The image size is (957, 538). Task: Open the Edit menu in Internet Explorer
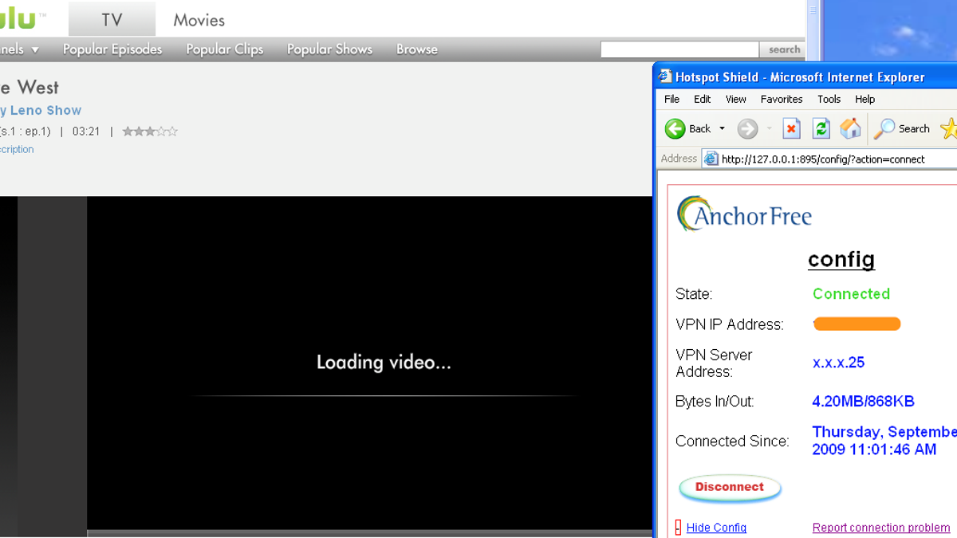click(703, 100)
